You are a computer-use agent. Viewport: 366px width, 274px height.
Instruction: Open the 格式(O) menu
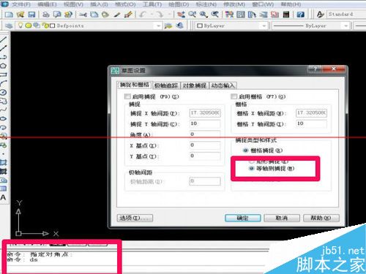tap(125, 4)
